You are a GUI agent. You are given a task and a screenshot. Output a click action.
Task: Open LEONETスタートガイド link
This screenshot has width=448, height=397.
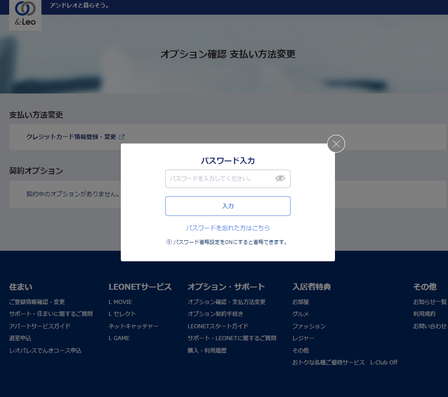pyautogui.click(x=218, y=326)
